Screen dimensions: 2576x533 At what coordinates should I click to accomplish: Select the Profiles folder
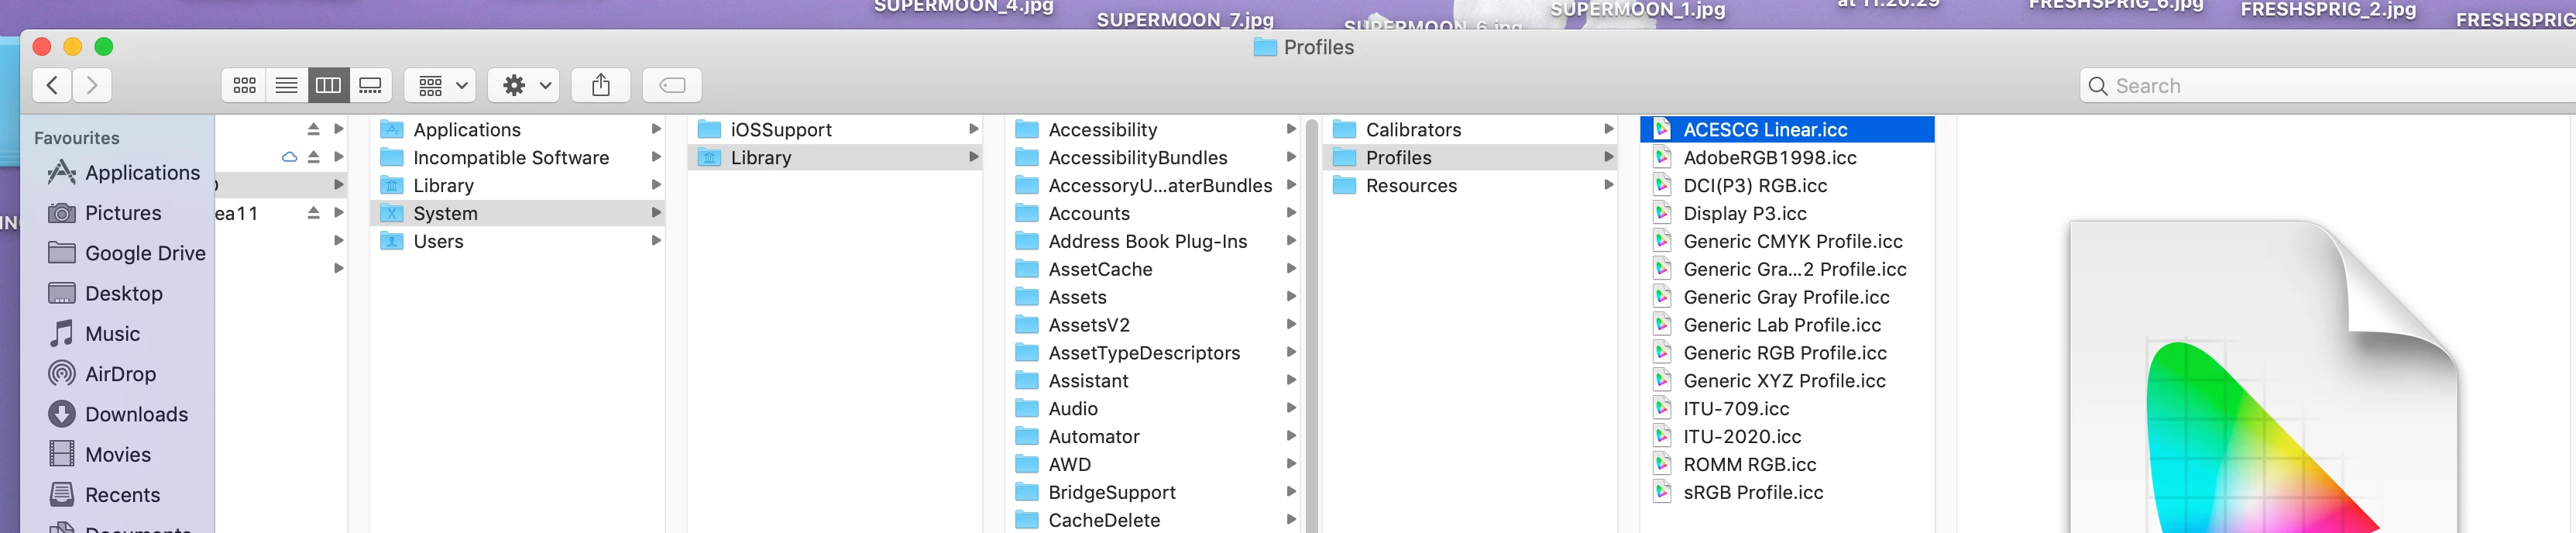pos(1471,158)
